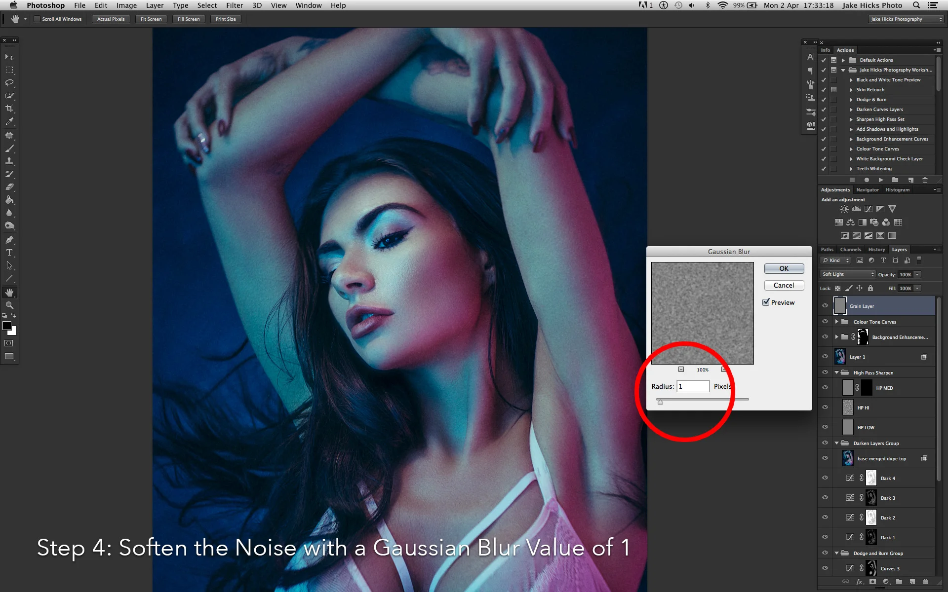The height and width of the screenshot is (592, 948).
Task: Click the Fill Screen button
Action: click(x=189, y=19)
